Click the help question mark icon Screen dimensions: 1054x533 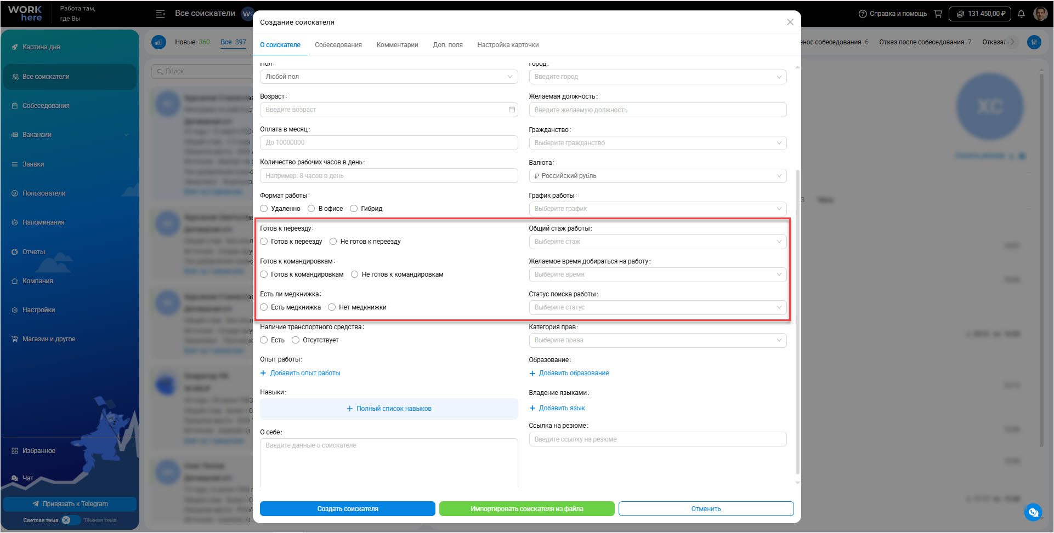863,14
